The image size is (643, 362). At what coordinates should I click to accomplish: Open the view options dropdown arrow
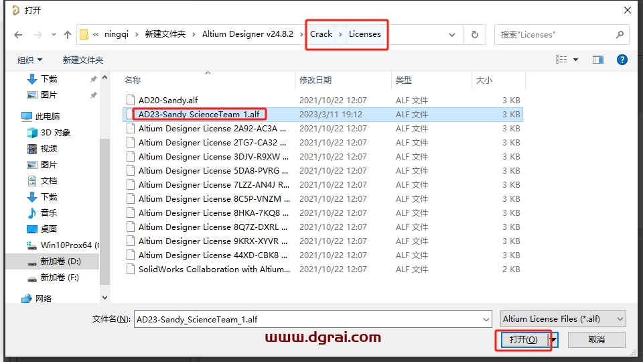click(576, 60)
